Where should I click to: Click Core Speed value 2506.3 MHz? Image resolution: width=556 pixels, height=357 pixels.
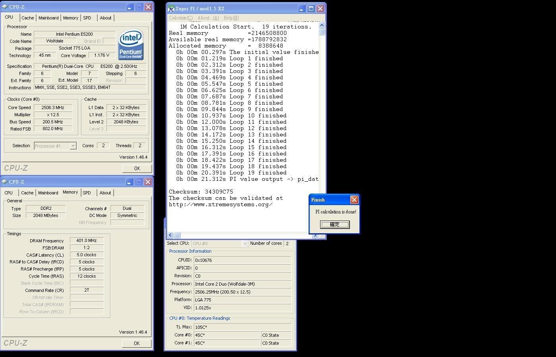(53, 107)
